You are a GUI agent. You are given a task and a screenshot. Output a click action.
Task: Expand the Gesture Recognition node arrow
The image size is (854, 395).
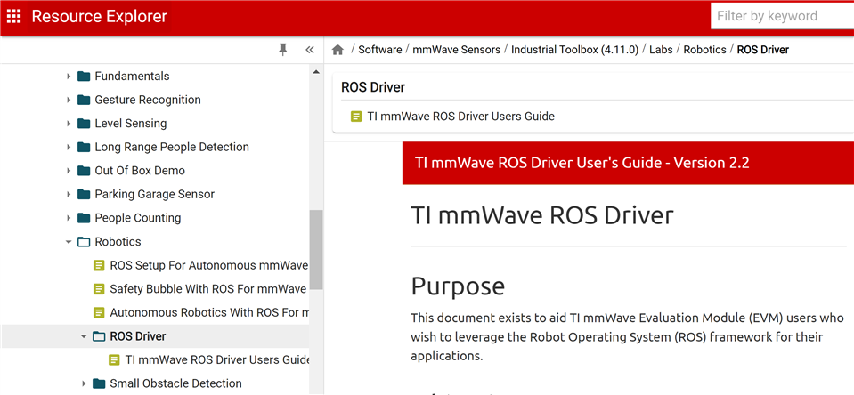69,100
